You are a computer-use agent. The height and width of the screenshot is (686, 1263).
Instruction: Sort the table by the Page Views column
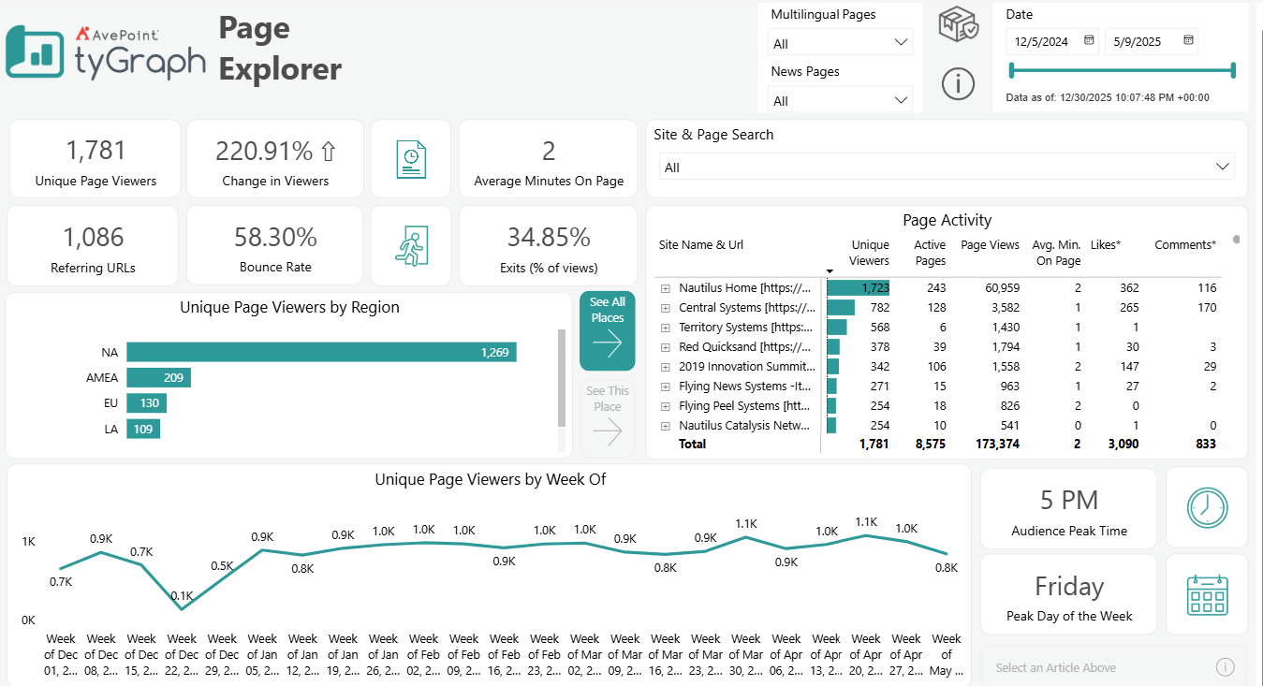click(x=990, y=244)
